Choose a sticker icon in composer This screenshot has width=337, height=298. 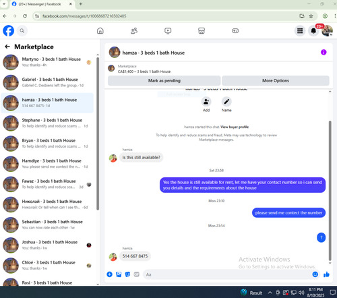[x=127, y=274]
